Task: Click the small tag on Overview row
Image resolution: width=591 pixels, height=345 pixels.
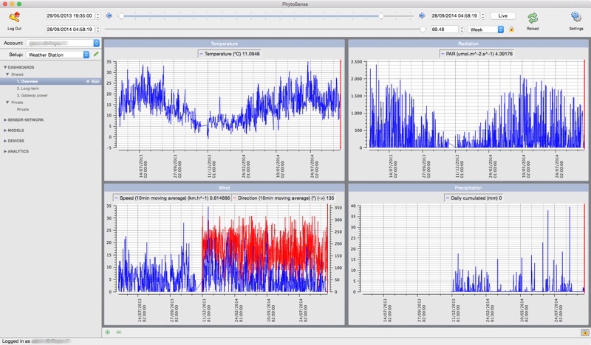Action: [x=95, y=82]
